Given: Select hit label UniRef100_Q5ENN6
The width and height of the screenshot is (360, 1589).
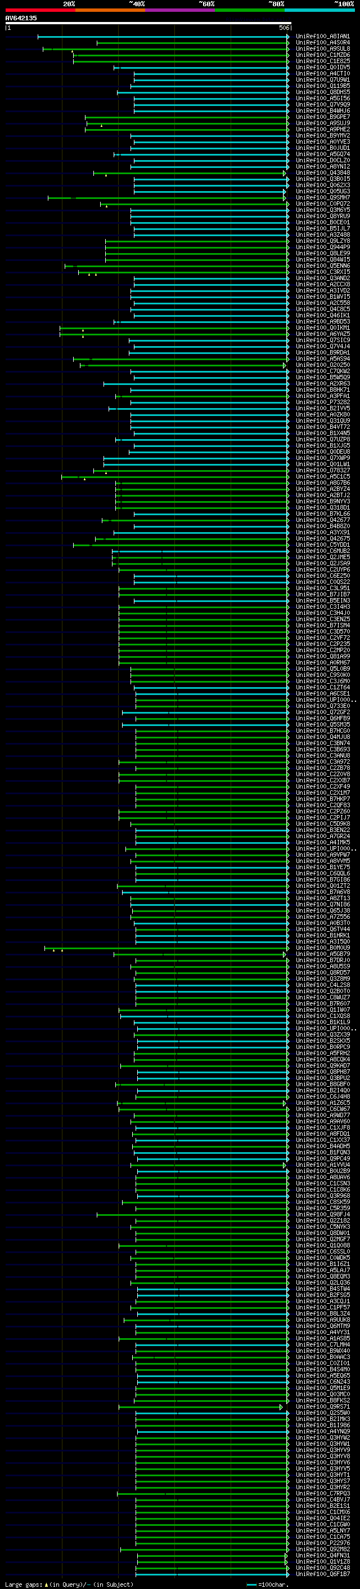Looking at the screenshot, I should pyautogui.click(x=322, y=266).
